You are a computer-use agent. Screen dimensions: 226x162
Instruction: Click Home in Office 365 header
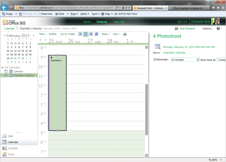[87, 22]
